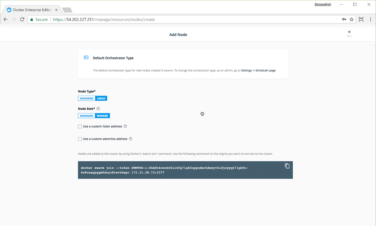Open help for custom advertise address
376x226 pixels.
pos(131,139)
